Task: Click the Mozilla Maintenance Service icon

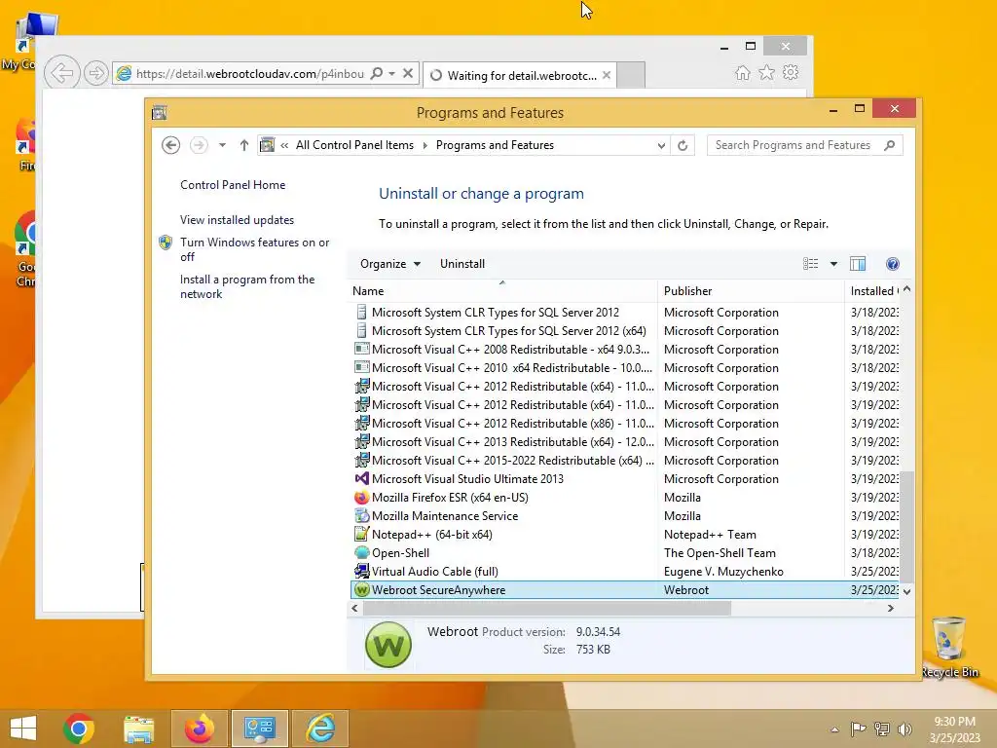Action: pos(362,516)
